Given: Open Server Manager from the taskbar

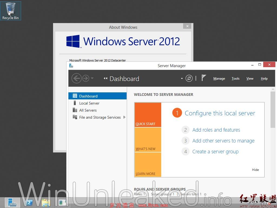Looking at the screenshot, I should [12, 203].
